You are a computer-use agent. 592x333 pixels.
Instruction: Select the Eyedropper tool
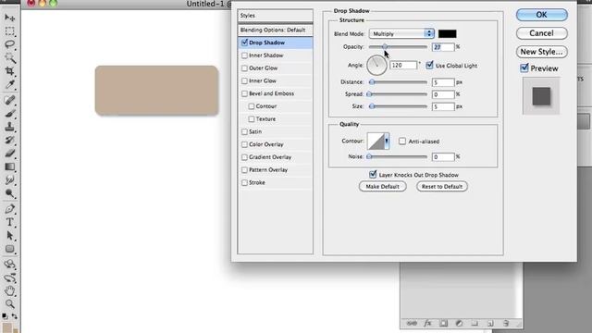[x=10, y=84]
